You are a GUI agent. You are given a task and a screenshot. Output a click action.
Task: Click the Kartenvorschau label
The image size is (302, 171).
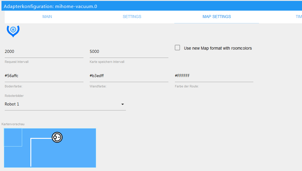coord(13,124)
